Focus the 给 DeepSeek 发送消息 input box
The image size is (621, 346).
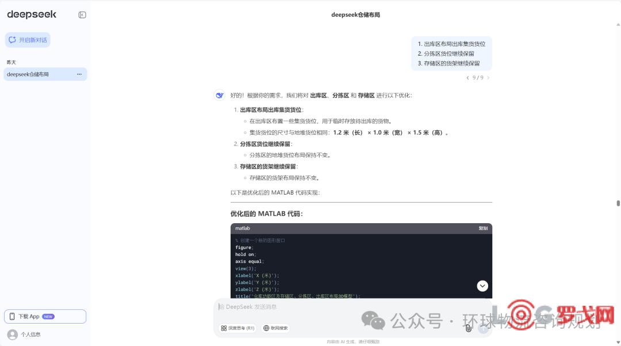click(345, 307)
